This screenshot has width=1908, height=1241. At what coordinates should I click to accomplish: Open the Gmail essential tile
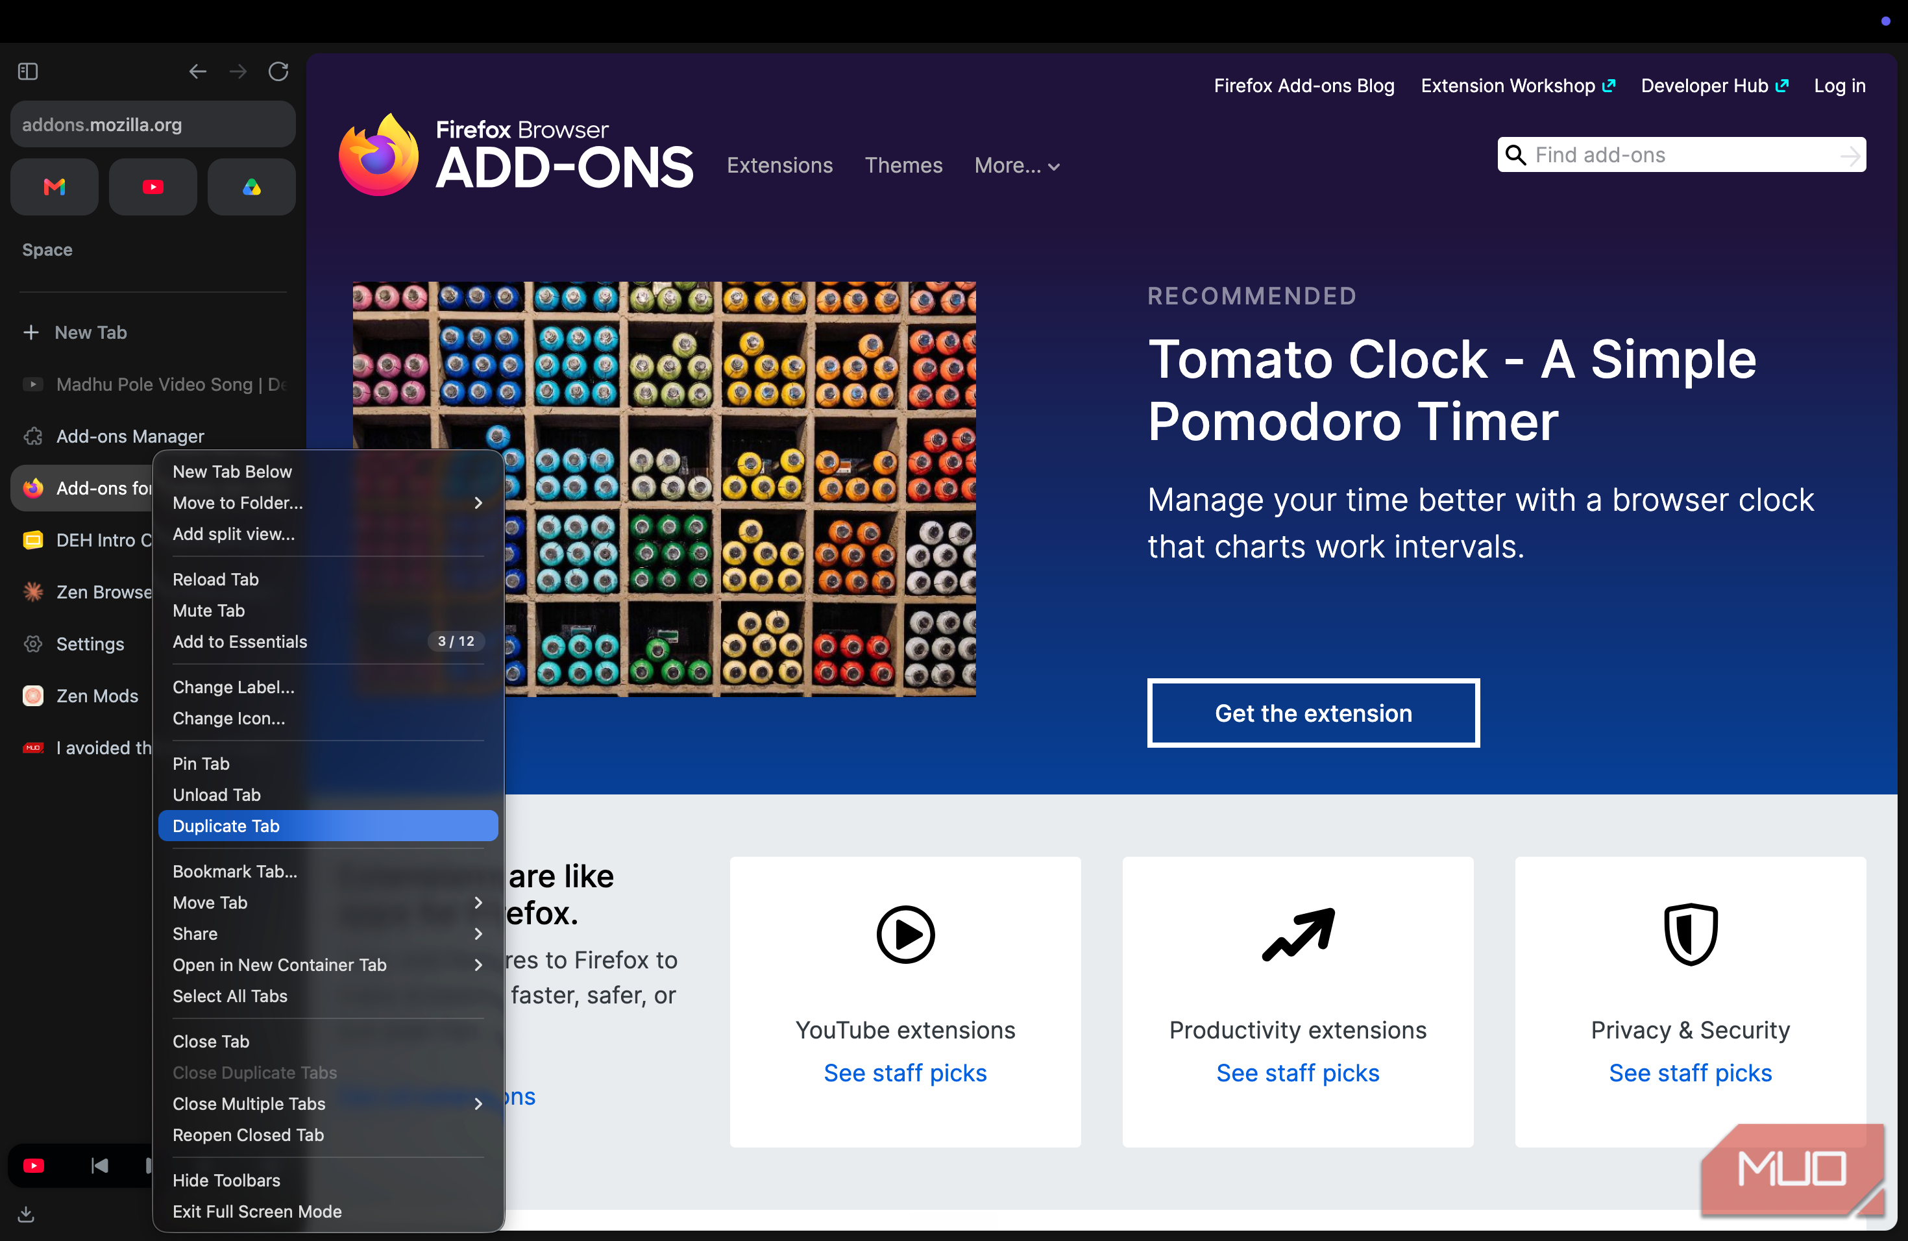point(55,187)
